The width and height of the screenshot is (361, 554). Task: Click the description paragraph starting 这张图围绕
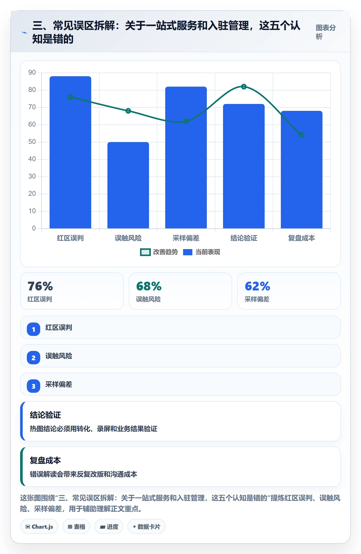[x=180, y=503]
